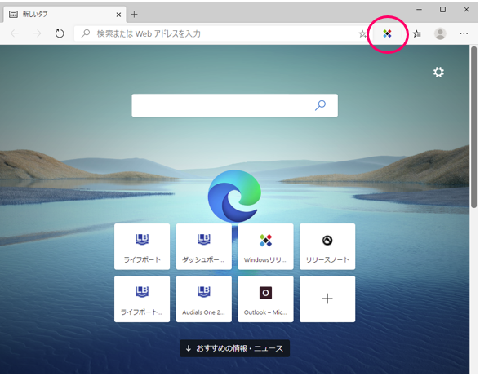The height and width of the screenshot is (376, 480).
Task: Open the ライフボート quick link tile
Action: [142, 246]
